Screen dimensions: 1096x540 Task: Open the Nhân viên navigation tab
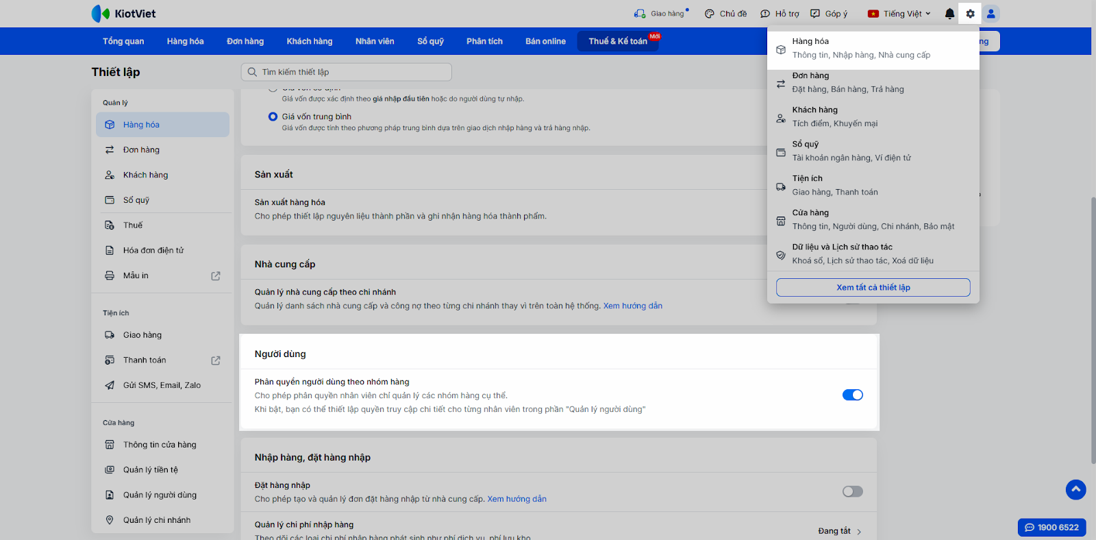tap(375, 41)
